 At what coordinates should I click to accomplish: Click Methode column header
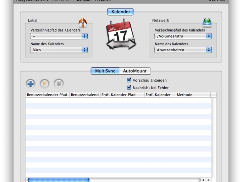pyautogui.click(x=193, y=95)
